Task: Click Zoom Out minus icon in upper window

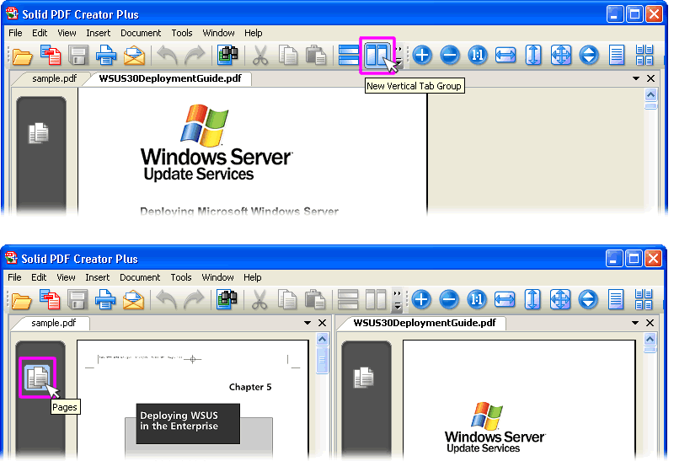Action: 450,55
